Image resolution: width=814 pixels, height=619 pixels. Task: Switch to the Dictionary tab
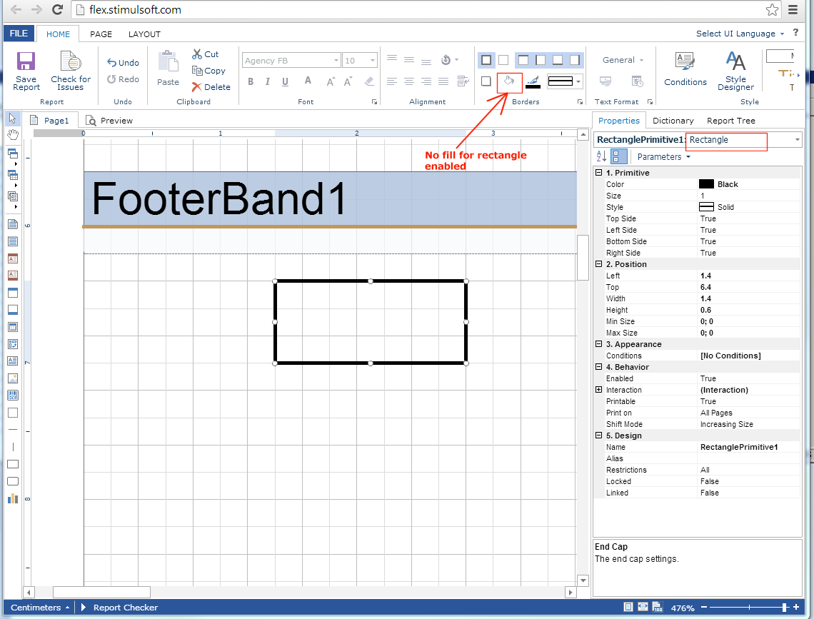point(673,121)
